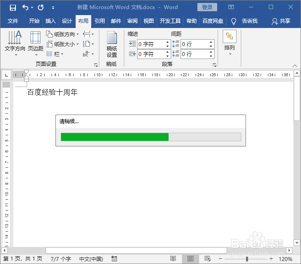Launch the 段落 paragraph dialog launcher
This screenshot has height=264, width=301.
(215, 65)
